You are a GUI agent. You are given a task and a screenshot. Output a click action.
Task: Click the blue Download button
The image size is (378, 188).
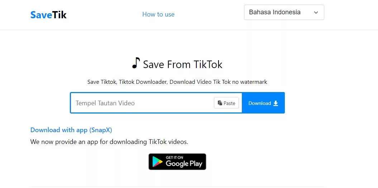(263, 103)
